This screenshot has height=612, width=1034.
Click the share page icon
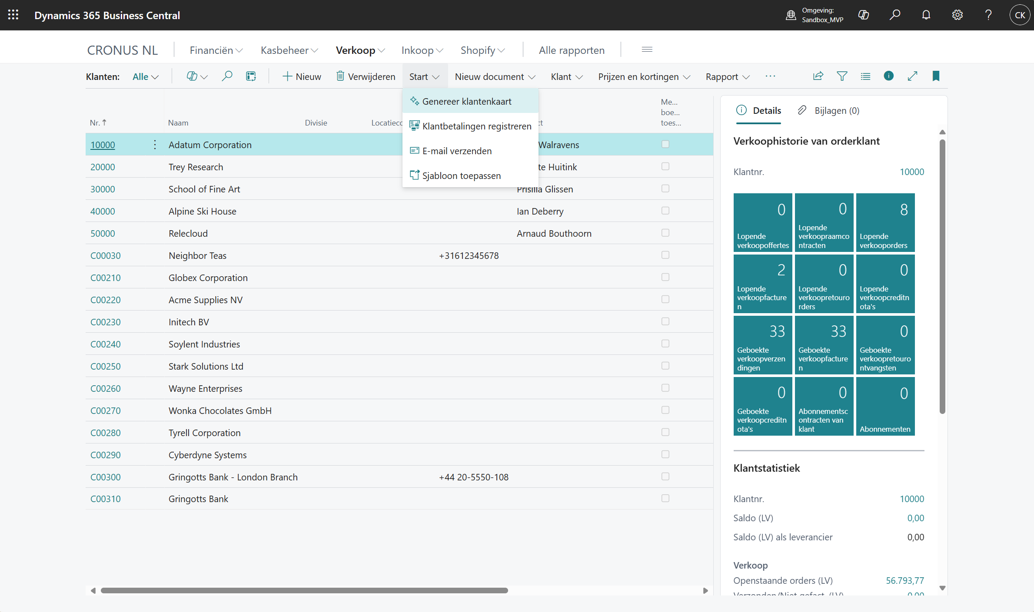[818, 76]
